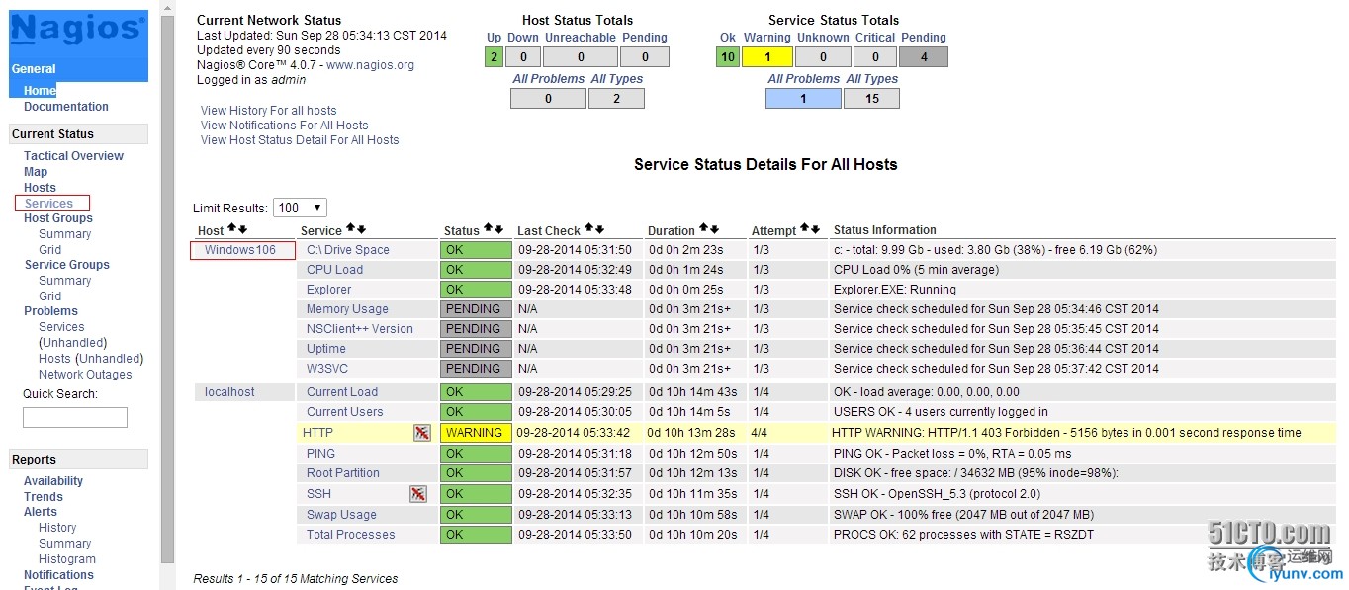Click the green Up hosts count
This screenshot has width=1349, height=590.
point(495,57)
